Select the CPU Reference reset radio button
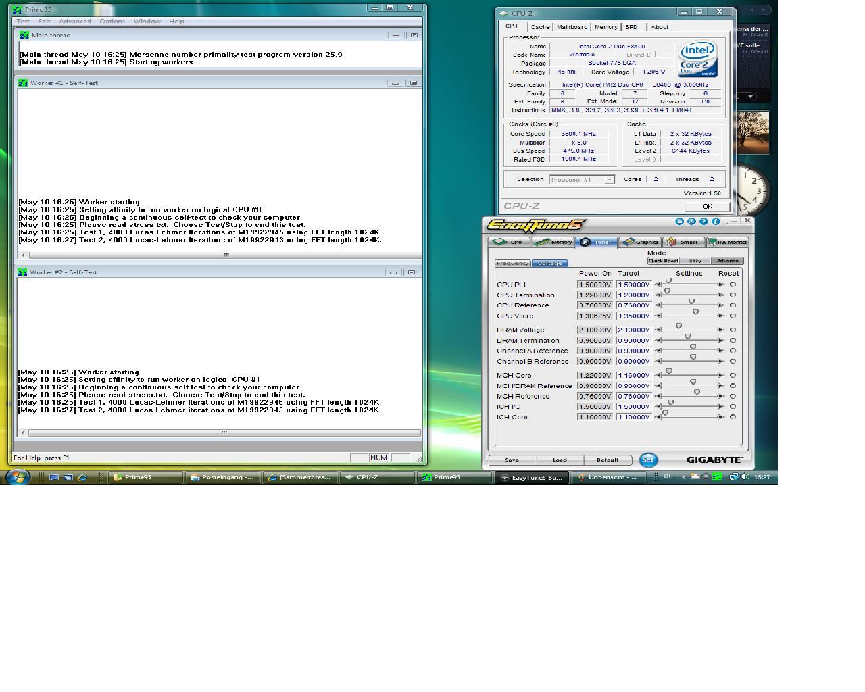The image size is (865, 692). coord(733,305)
